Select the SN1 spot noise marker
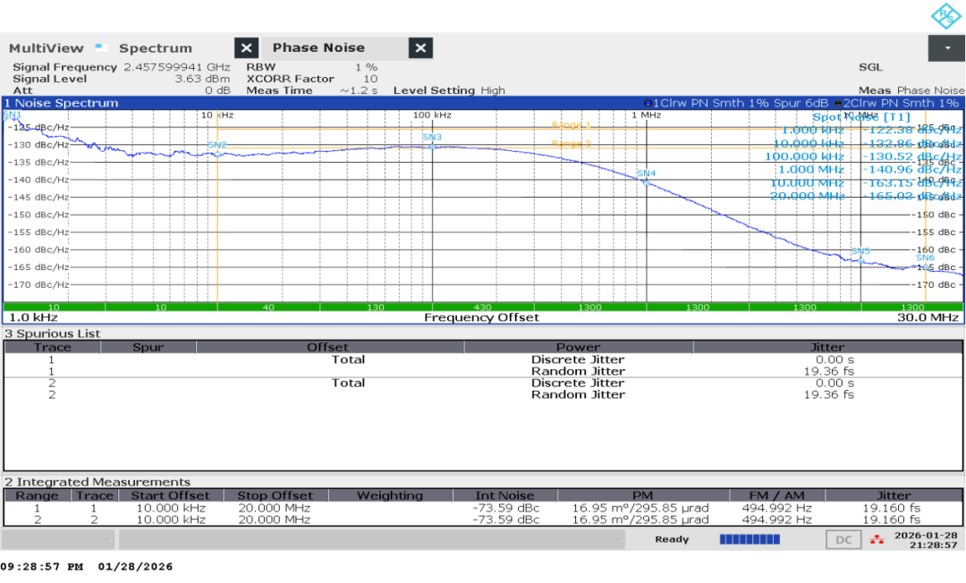The image size is (966, 583). (13, 115)
